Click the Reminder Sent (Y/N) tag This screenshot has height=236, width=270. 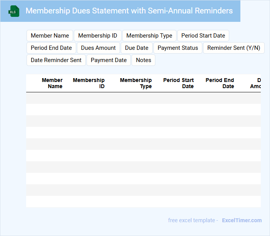pyautogui.click(x=233, y=48)
